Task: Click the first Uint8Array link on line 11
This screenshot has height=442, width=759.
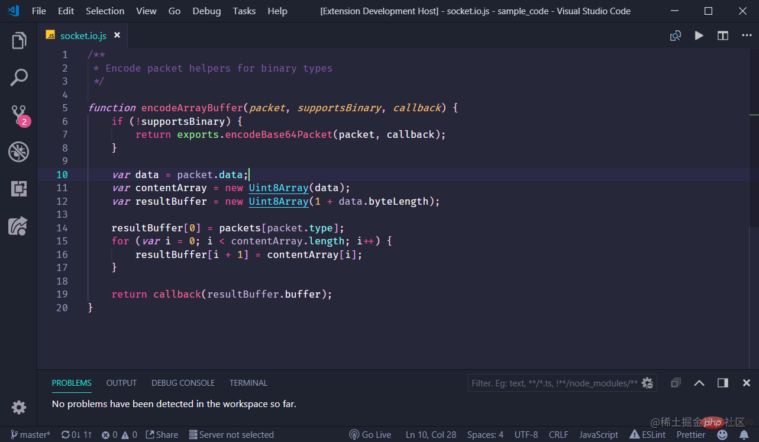Action: [279, 188]
